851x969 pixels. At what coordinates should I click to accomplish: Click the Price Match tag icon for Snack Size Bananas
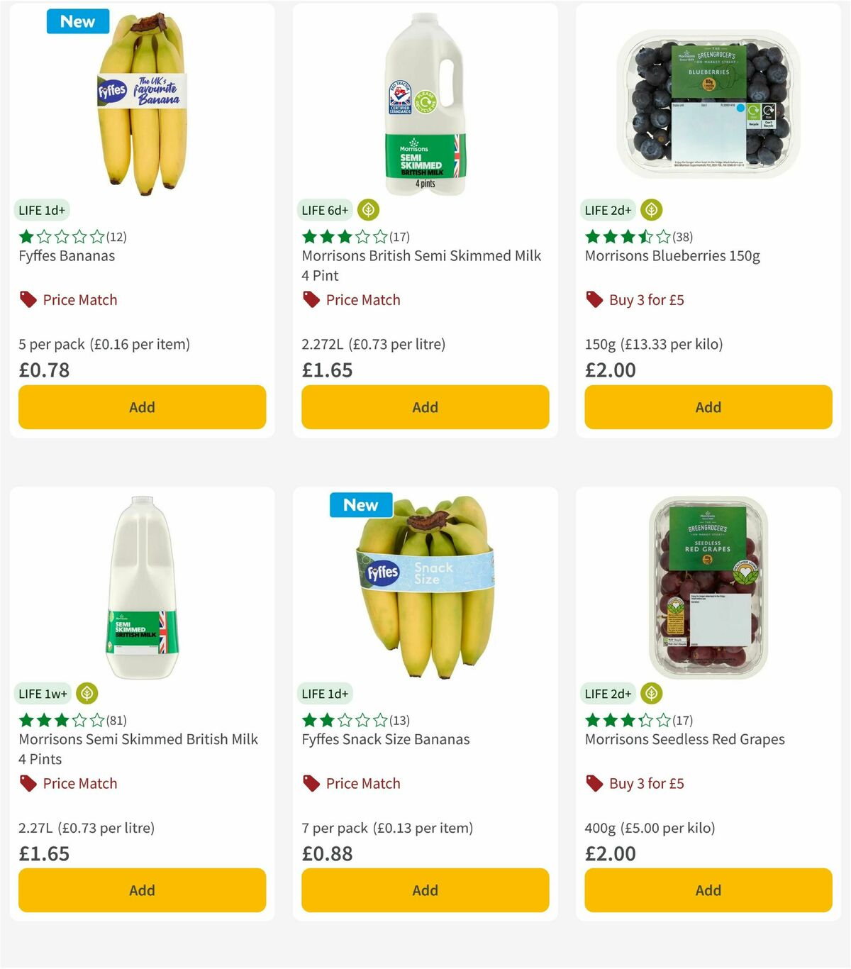(311, 783)
